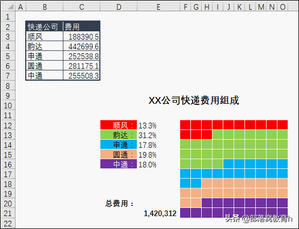Viewport: 299px width, 229px height.
Task: Select row 2 header
Action: tap(8, 26)
